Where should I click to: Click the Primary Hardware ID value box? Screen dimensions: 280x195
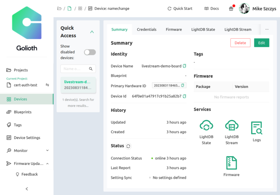169,85
